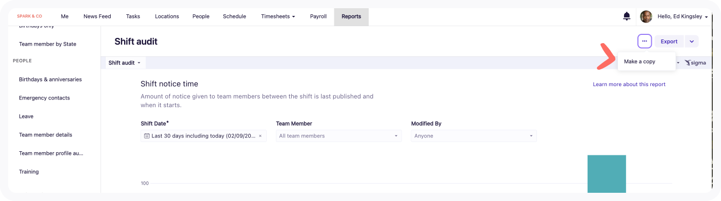The width and height of the screenshot is (721, 201).
Task: Expand the Export options chevron
Action: tap(692, 42)
